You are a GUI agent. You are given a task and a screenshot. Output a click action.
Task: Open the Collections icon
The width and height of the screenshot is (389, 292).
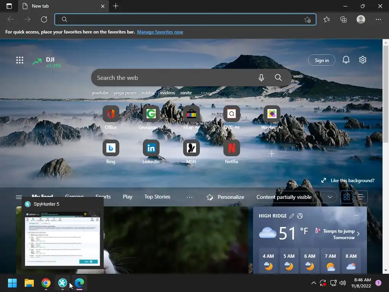point(343,19)
